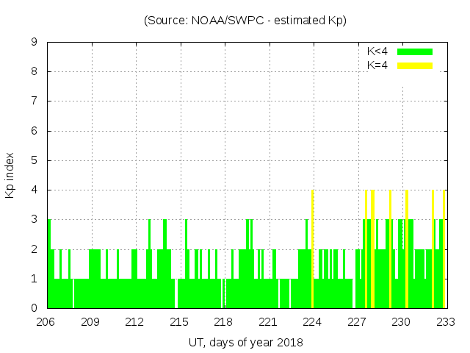Screen dimensions: 470x353
Task: Select x-axis tick label 212
Action: tap(135, 322)
